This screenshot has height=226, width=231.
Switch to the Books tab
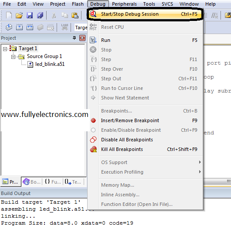[32, 182]
